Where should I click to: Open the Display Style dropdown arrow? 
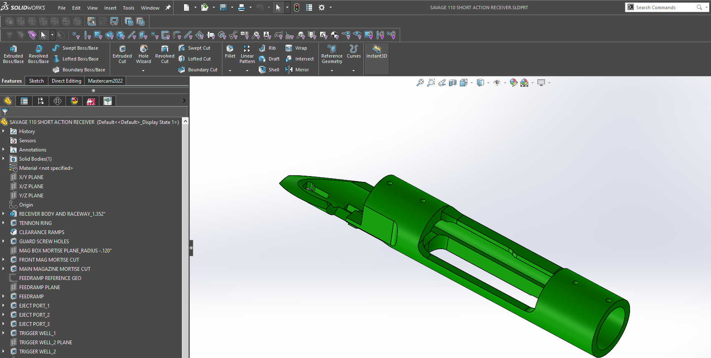(x=488, y=83)
